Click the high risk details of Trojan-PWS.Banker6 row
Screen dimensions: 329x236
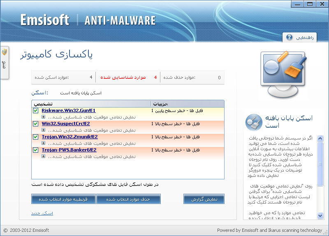(x=176, y=150)
